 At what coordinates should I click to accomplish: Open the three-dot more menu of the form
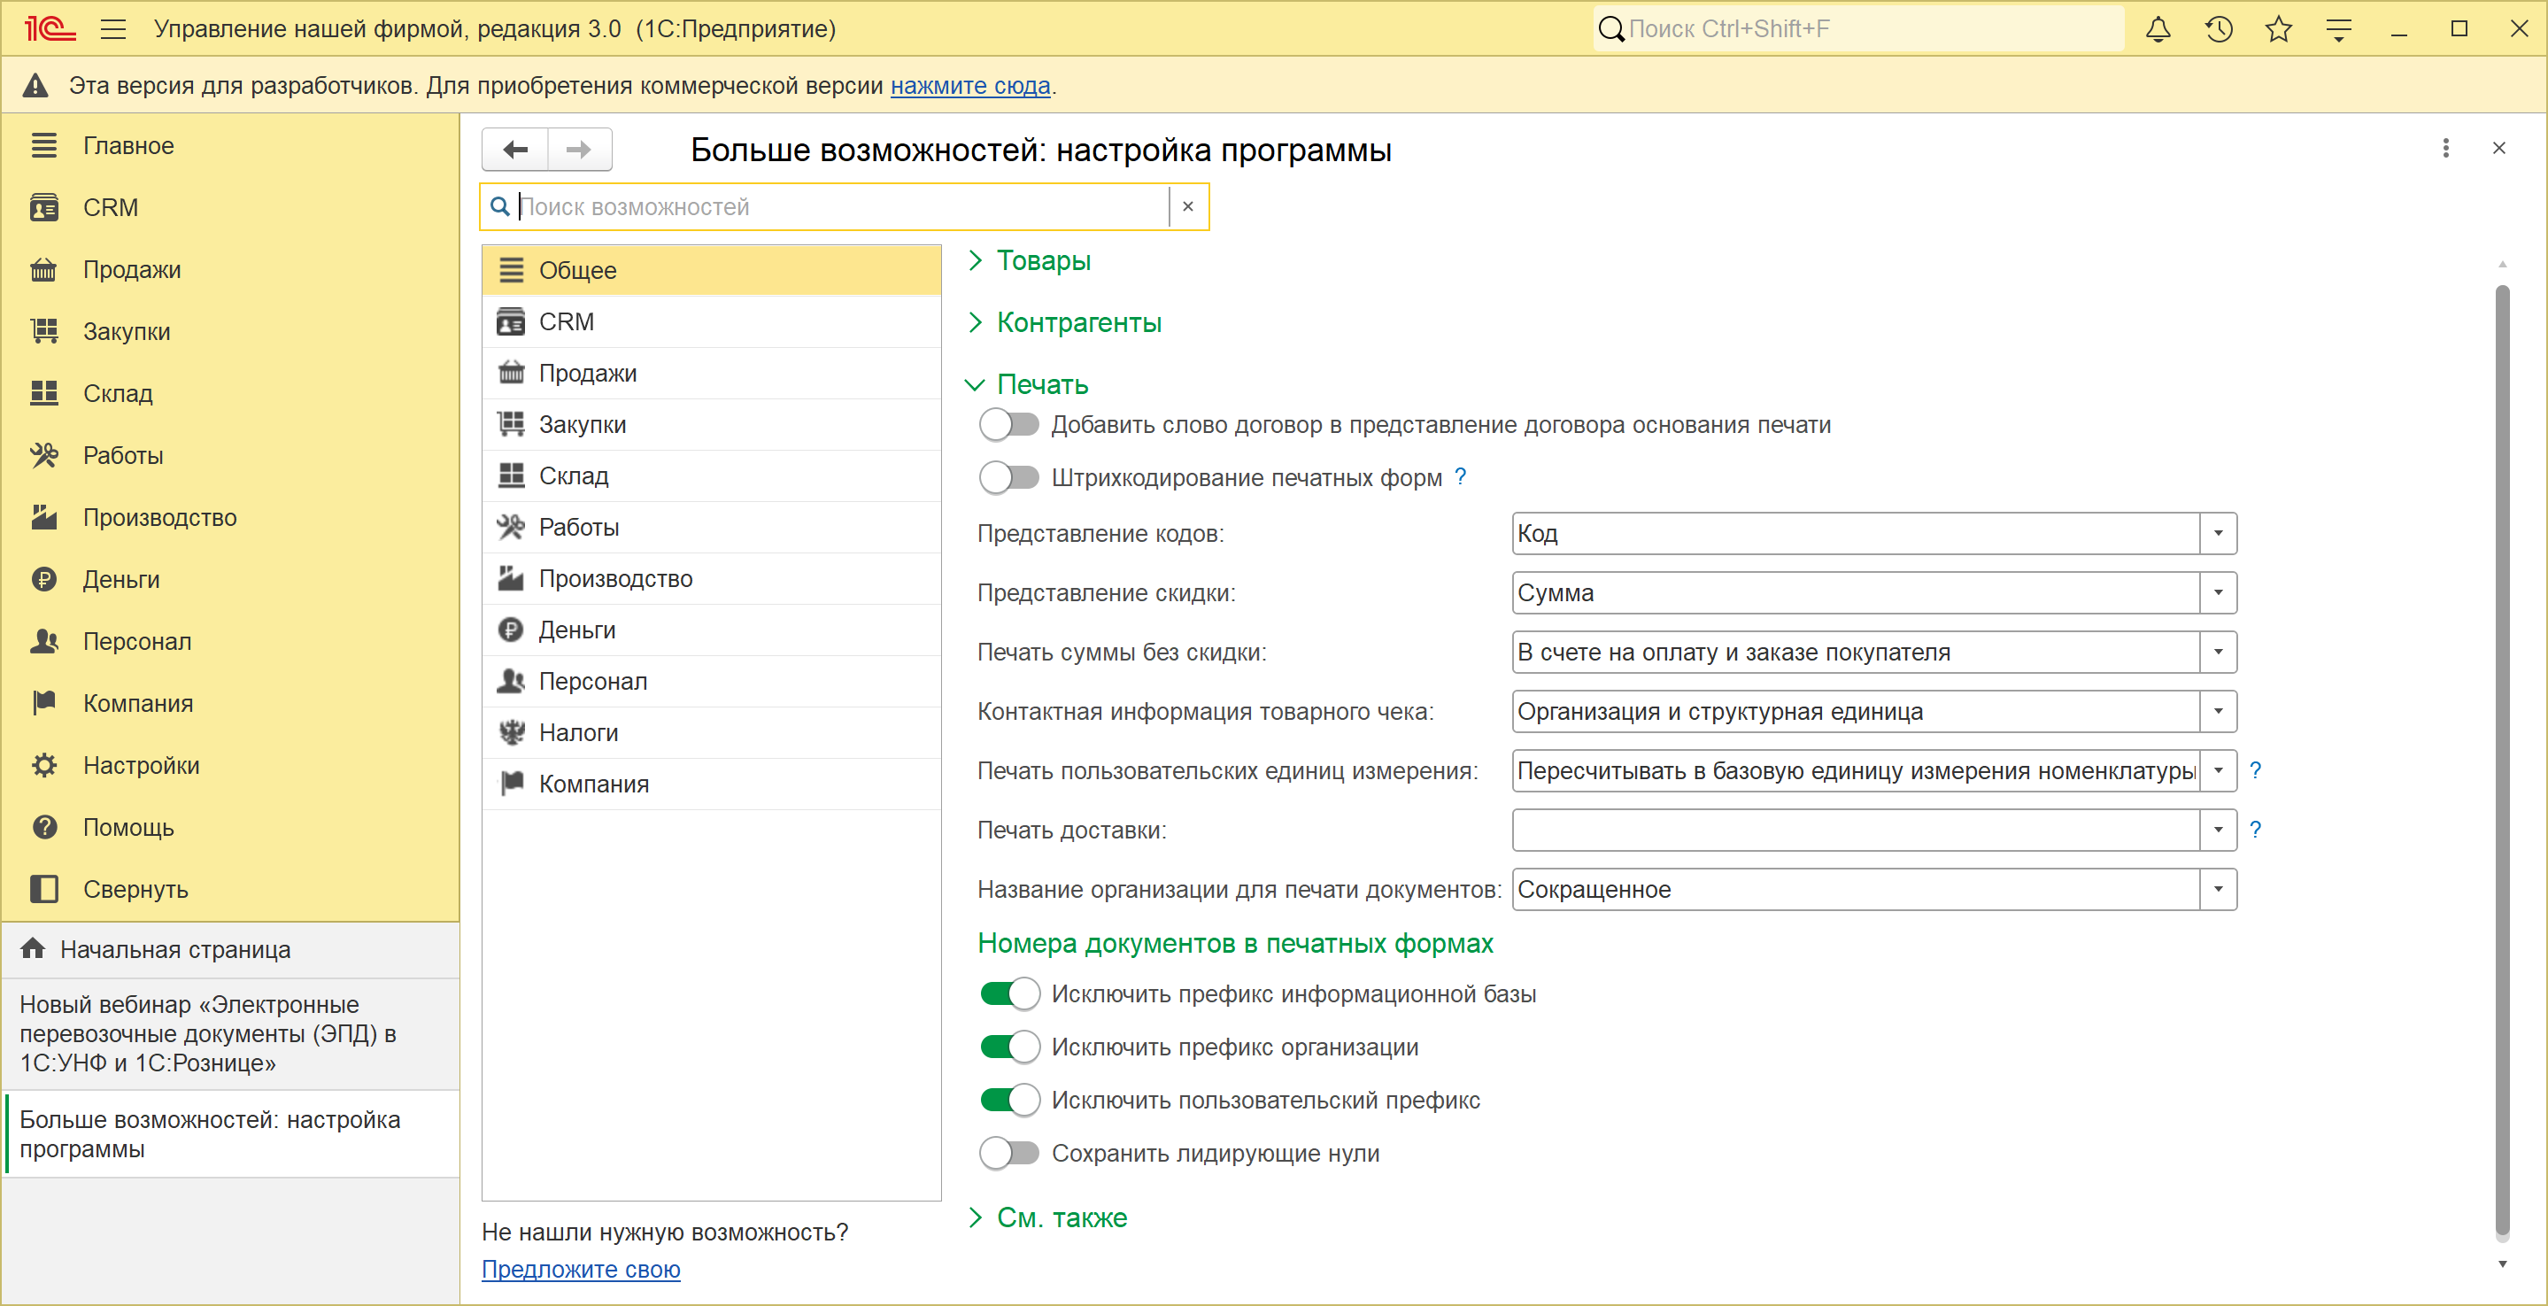click(x=2446, y=149)
